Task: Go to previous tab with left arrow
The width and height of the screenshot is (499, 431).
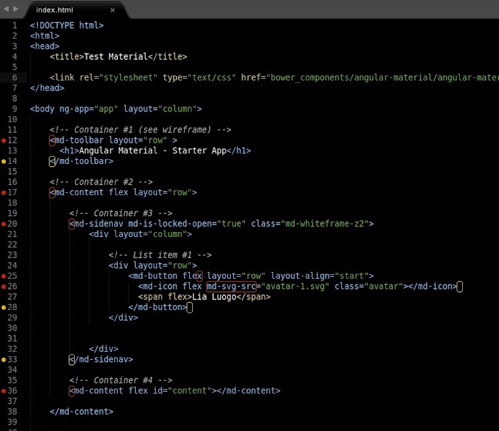Action: tap(6, 9)
